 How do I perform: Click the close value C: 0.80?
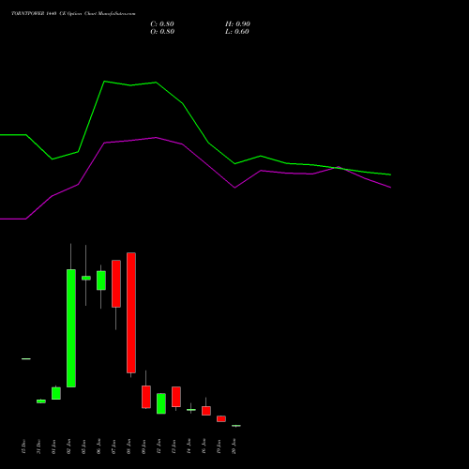[x=162, y=24]
